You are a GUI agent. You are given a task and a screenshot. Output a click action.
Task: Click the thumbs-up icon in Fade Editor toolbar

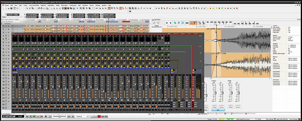pyautogui.click(x=154, y=23)
